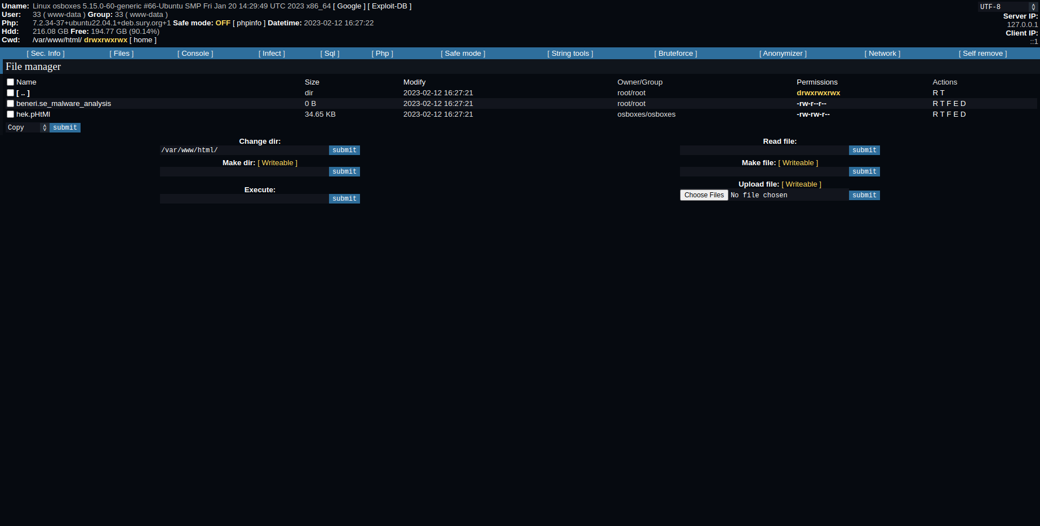Click D (download) action for hek.pHtMl

963,114
